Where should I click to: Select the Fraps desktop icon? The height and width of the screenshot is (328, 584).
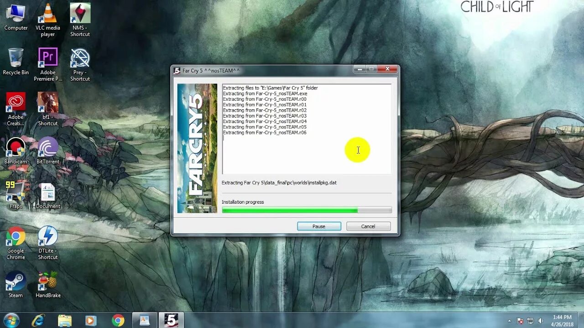pyautogui.click(x=16, y=195)
